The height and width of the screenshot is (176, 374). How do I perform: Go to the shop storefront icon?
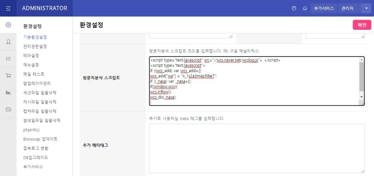coord(294,8)
